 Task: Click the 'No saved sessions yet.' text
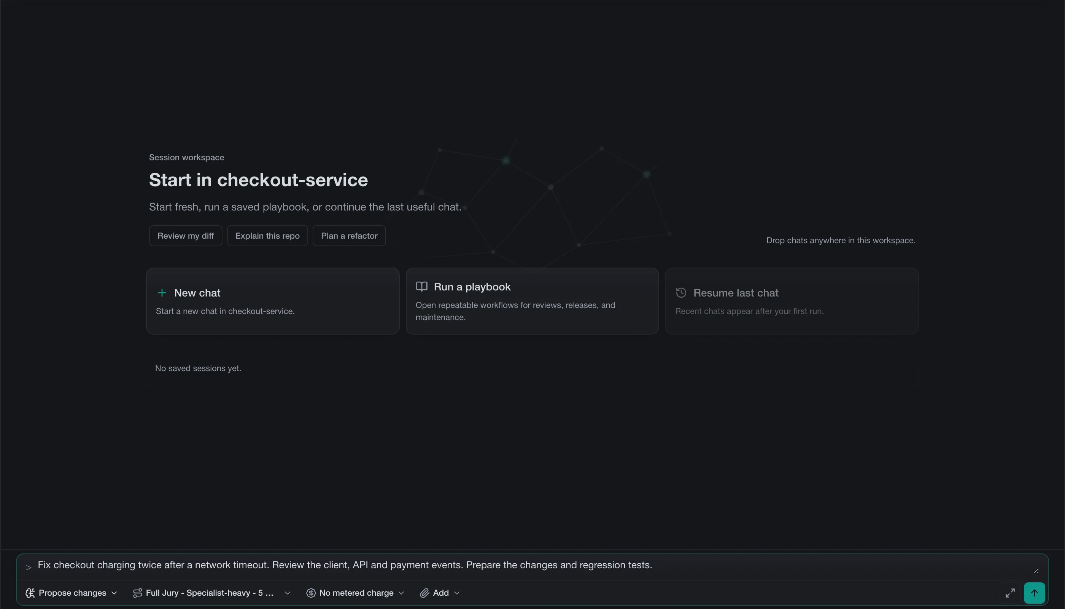(x=198, y=368)
